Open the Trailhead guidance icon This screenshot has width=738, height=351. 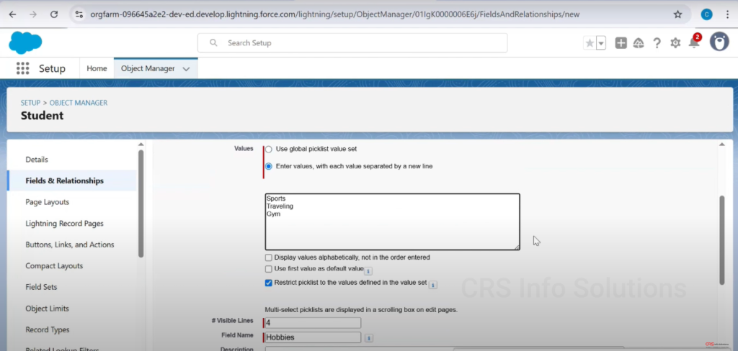point(639,43)
